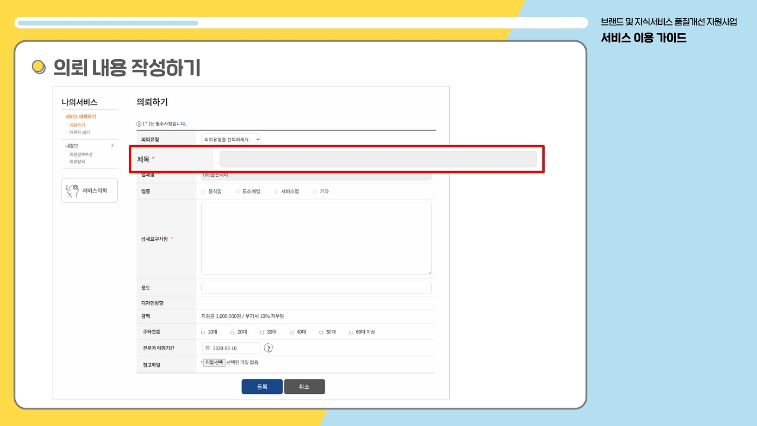
Task: Choose the 20대 target age radio
Action: point(232,333)
